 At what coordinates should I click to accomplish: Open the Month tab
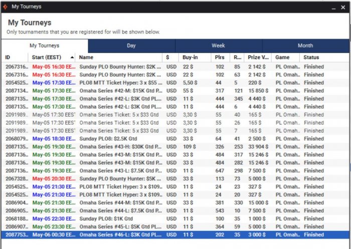305,46
